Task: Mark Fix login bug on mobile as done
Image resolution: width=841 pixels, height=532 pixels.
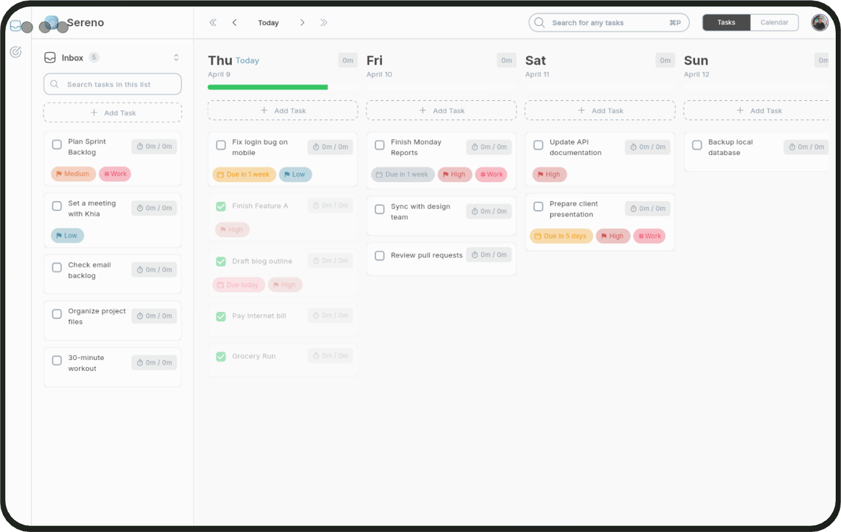Action: click(x=221, y=145)
